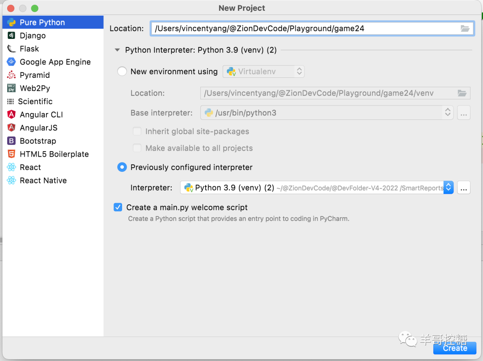
Task: Click the ellipsis next to Interpreter dropdown
Action: coord(464,187)
